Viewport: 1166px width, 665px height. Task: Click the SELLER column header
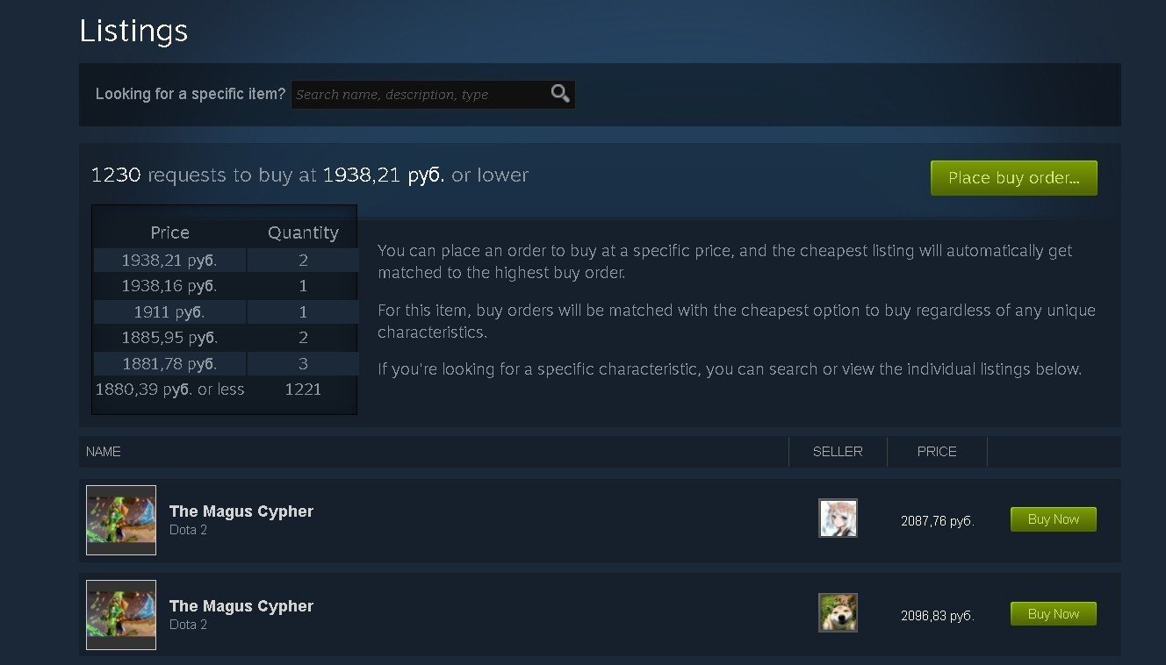[838, 452]
